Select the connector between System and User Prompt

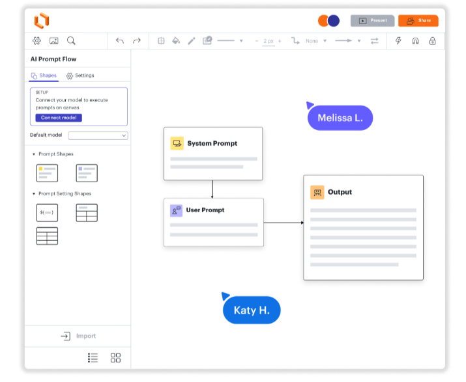(212, 189)
